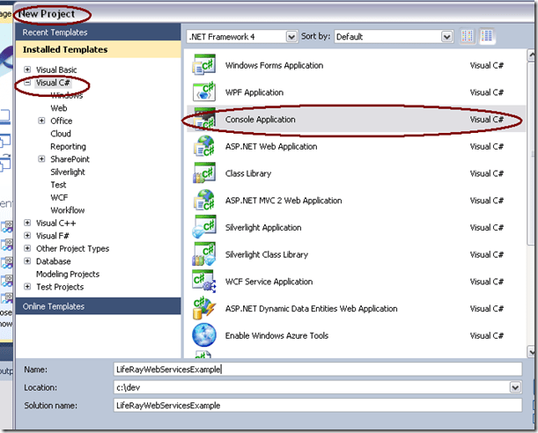Click the WPF Application template icon
The image size is (538, 433).
tap(204, 92)
